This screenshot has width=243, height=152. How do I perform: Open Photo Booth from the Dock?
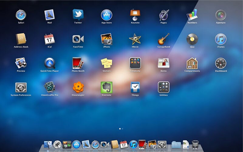pyautogui.click(x=143, y=144)
